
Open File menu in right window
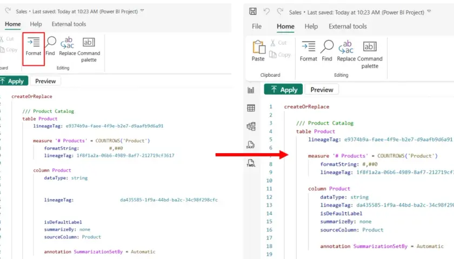coord(257,26)
